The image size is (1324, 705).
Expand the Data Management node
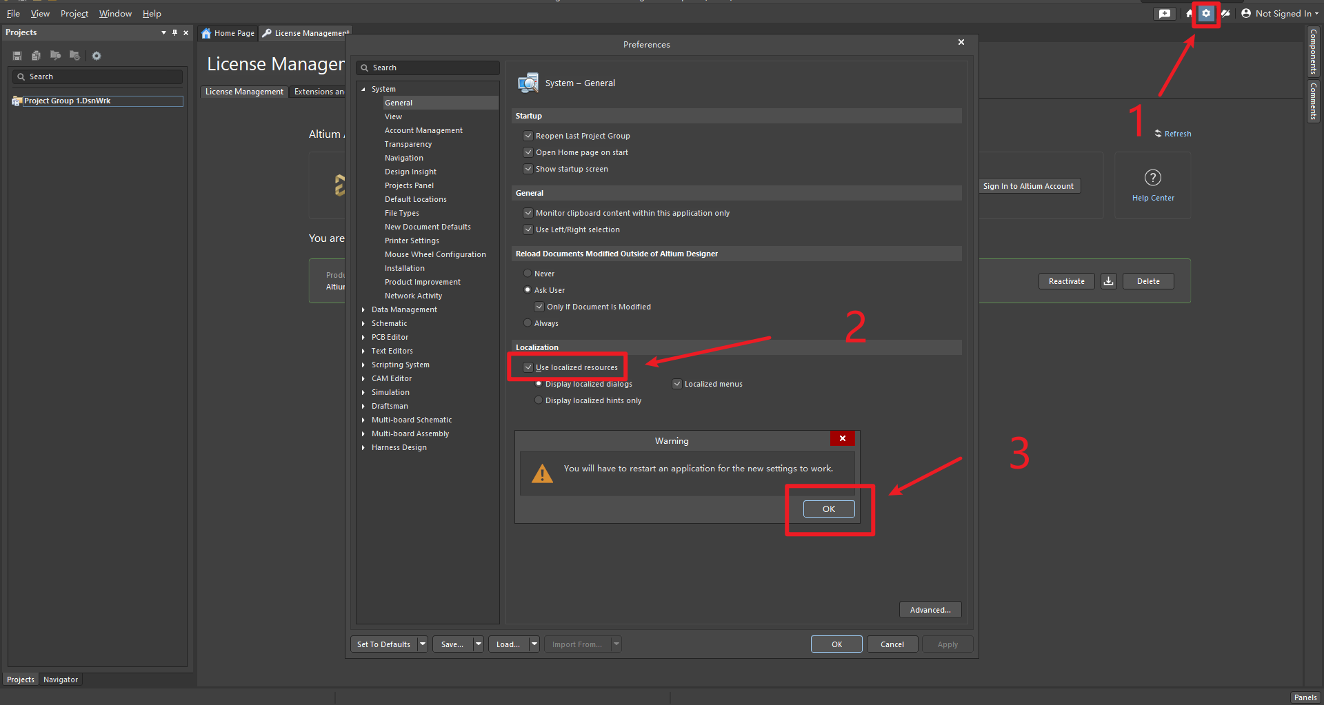point(363,310)
